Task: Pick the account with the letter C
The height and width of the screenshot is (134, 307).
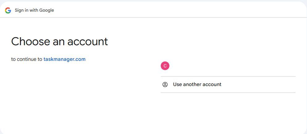Action: coord(228,66)
